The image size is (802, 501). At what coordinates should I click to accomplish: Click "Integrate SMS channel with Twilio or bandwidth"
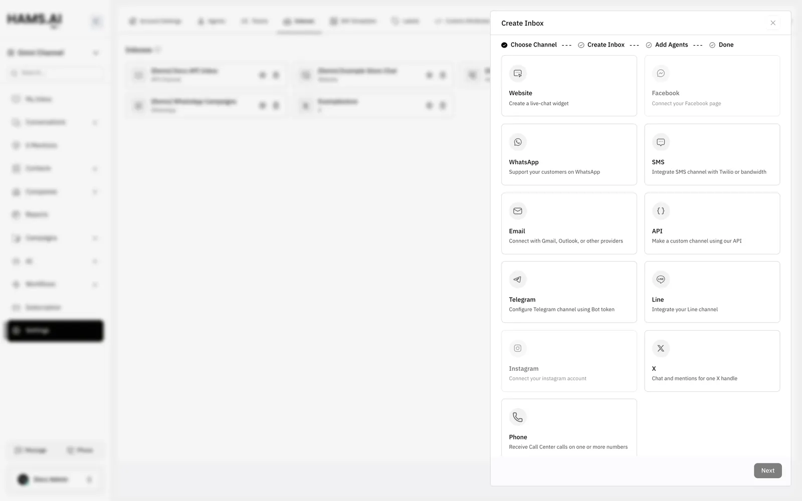click(x=709, y=172)
